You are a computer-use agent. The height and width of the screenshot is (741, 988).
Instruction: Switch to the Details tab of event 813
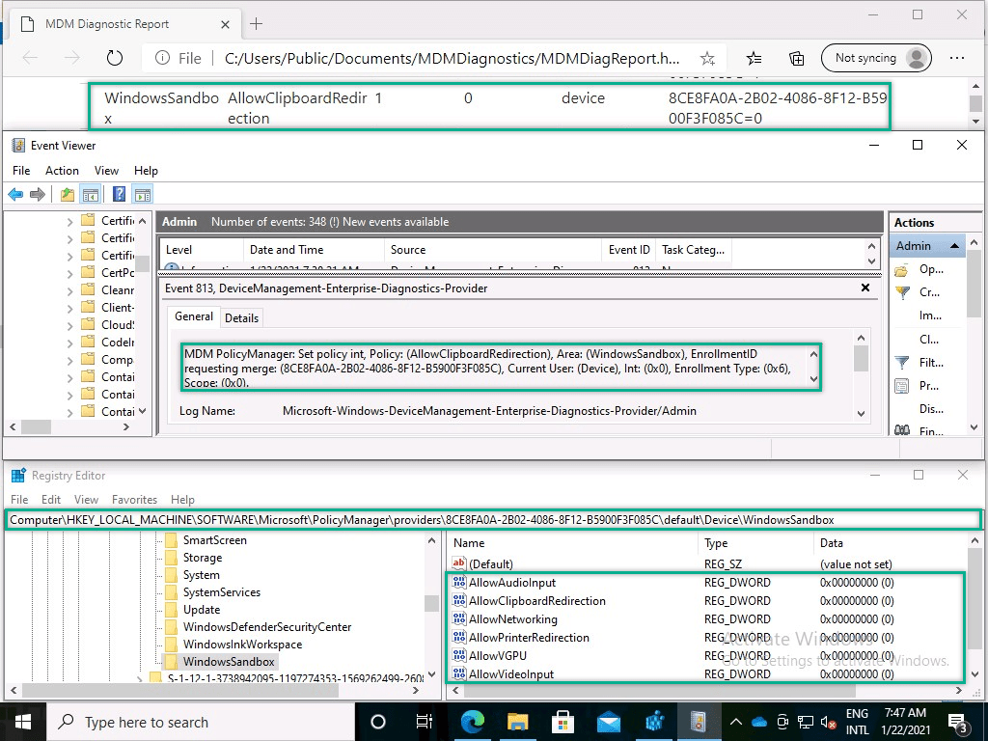coord(241,317)
